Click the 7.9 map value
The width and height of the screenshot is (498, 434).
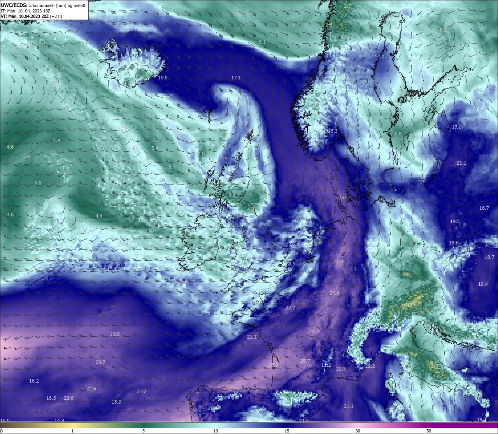click(27, 156)
